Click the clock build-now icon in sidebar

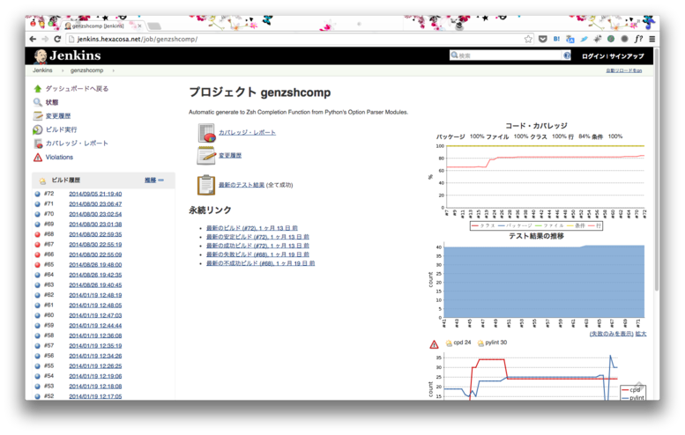38,129
